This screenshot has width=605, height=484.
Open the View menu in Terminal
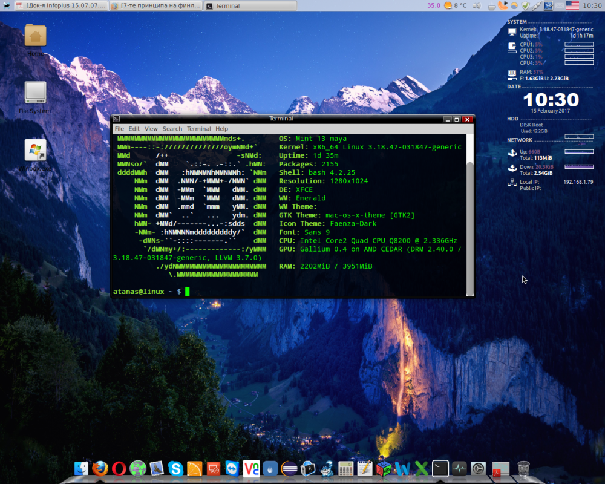[151, 128]
